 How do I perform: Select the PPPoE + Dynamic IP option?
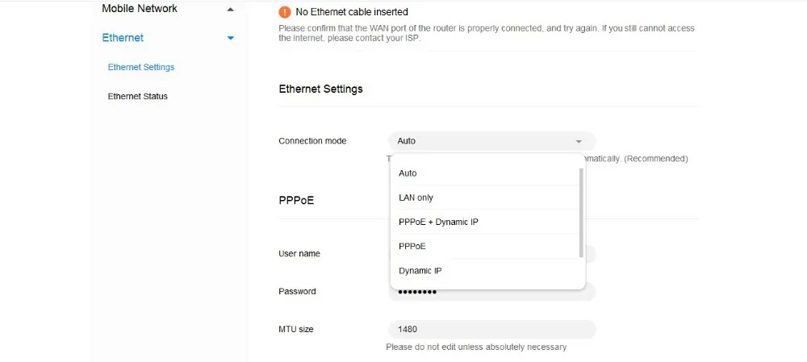(x=438, y=222)
